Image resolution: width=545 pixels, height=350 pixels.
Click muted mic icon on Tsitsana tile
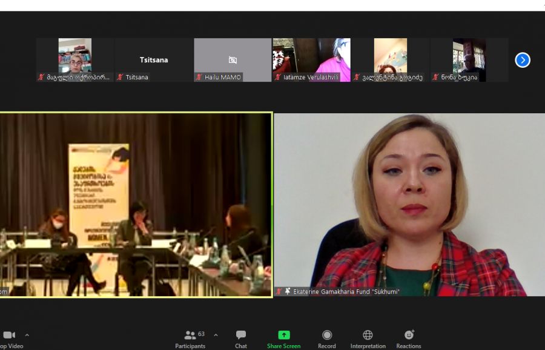[x=120, y=78]
